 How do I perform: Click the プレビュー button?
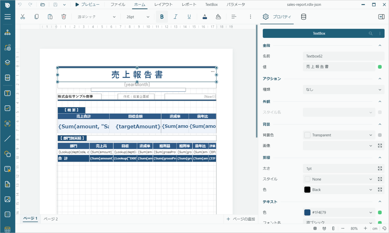click(87, 5)
